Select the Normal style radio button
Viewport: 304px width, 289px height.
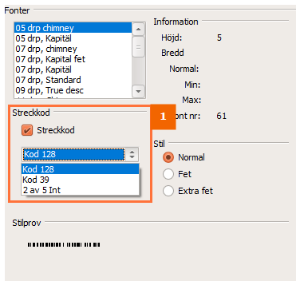[x=168, y=157]
